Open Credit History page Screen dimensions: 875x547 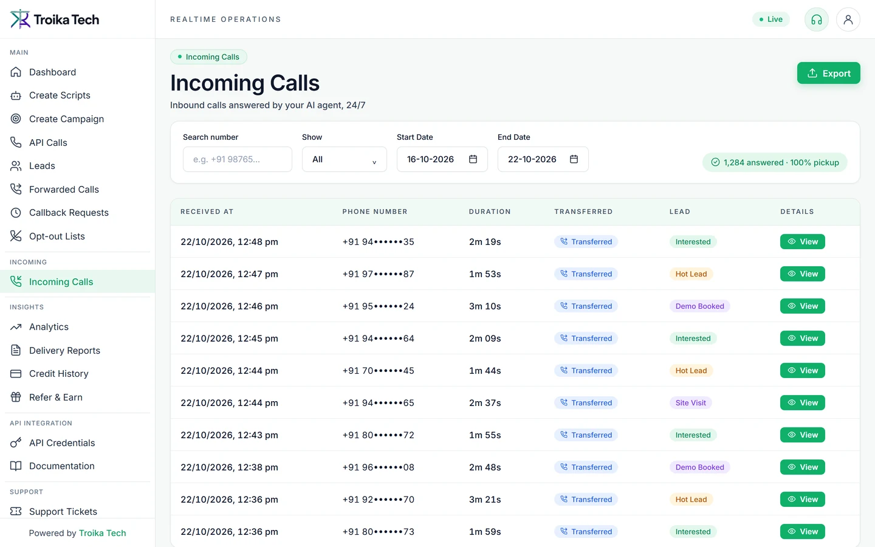click(x=78, y=374)
